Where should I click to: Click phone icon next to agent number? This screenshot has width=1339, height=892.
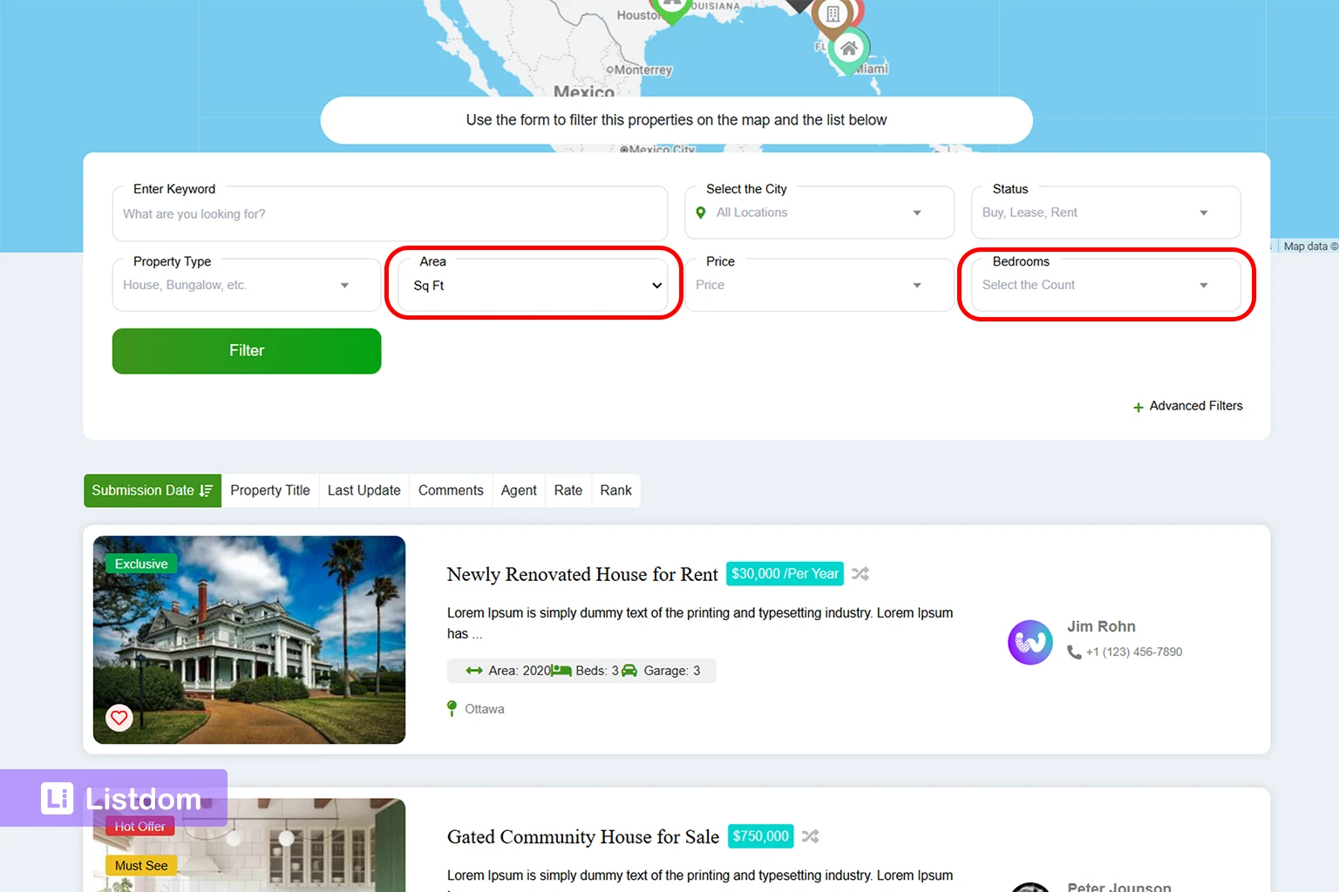click(x=1074, y=652)
